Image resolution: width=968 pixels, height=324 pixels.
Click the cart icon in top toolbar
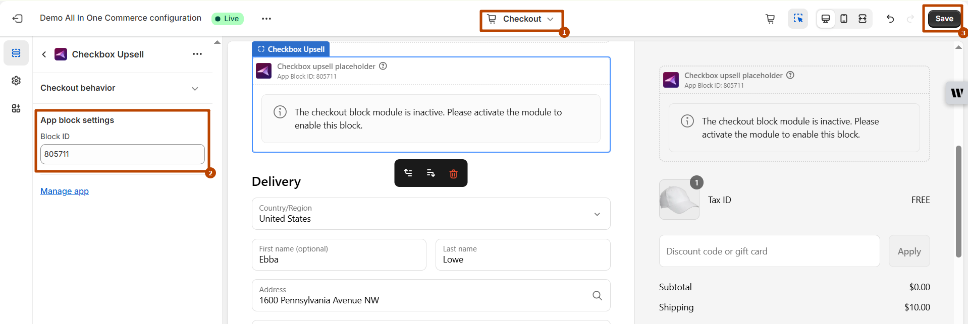click(x=770, y=19)
